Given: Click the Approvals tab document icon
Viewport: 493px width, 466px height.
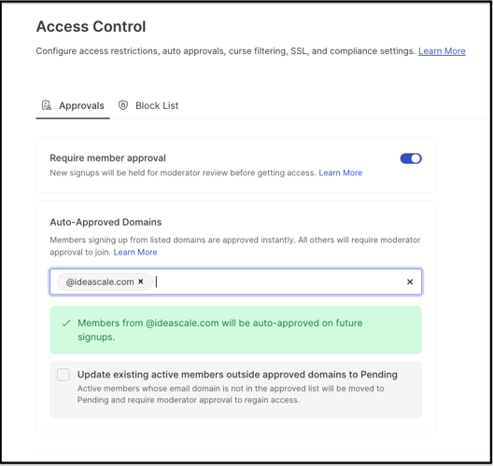Looking at the screenshot, I should pos(47,105).
